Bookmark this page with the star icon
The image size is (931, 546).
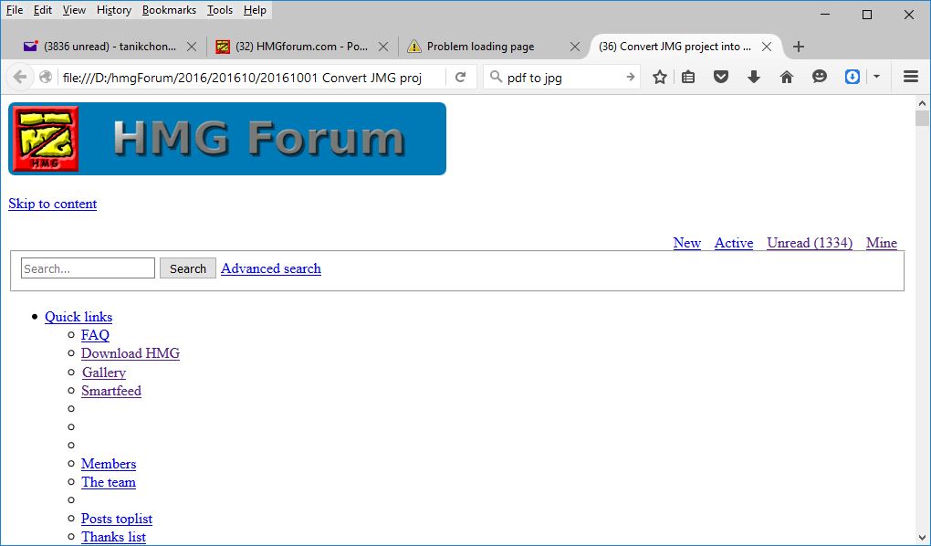pos(660,78)
